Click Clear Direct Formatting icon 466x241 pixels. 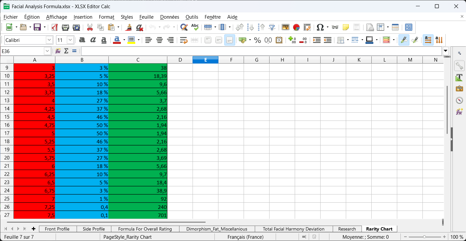pos(140,27)
